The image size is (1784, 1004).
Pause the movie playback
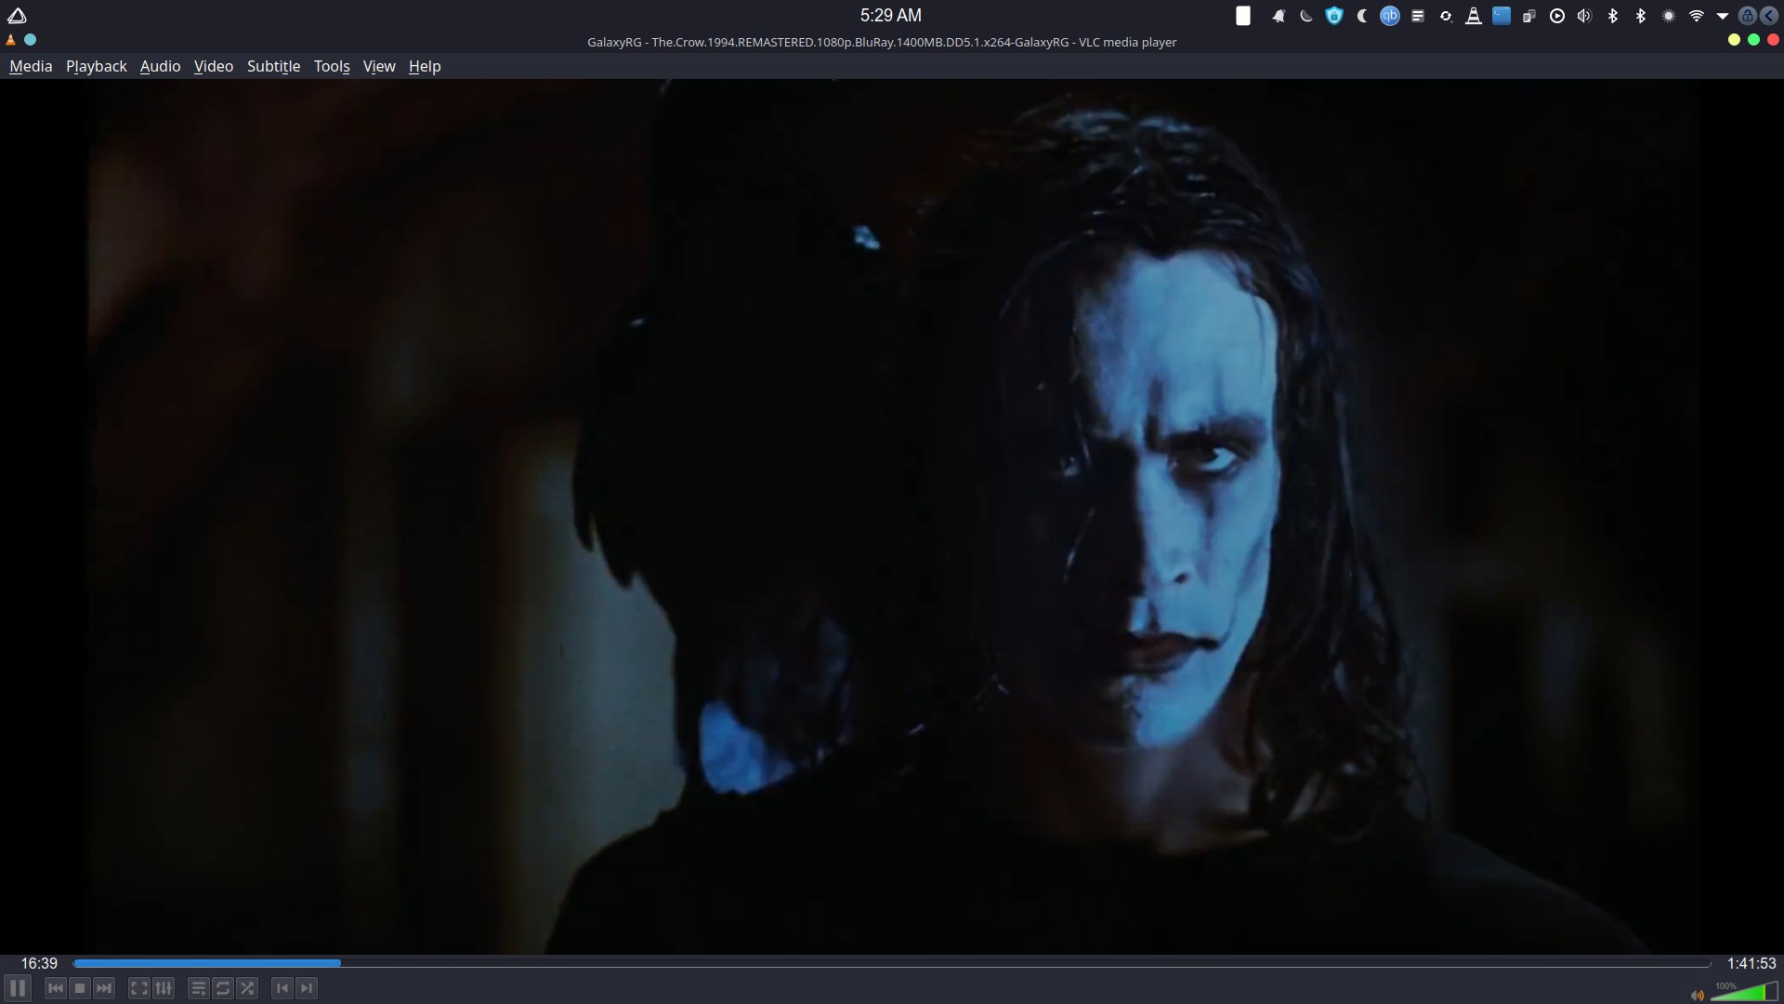18,987
